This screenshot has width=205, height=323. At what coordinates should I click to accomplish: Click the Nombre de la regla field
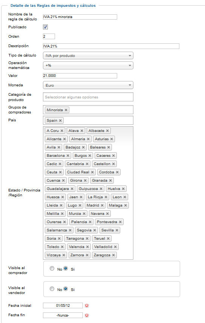(80, 17)
